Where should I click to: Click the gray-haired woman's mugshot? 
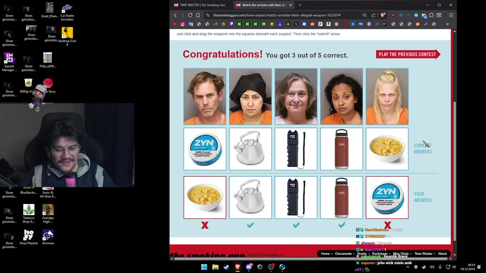[x=296, y=96]
